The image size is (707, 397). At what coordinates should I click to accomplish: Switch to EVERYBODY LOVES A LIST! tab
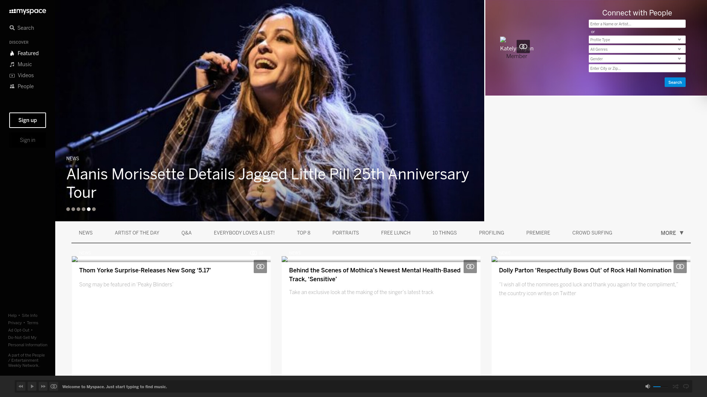(x=244, y=233)
